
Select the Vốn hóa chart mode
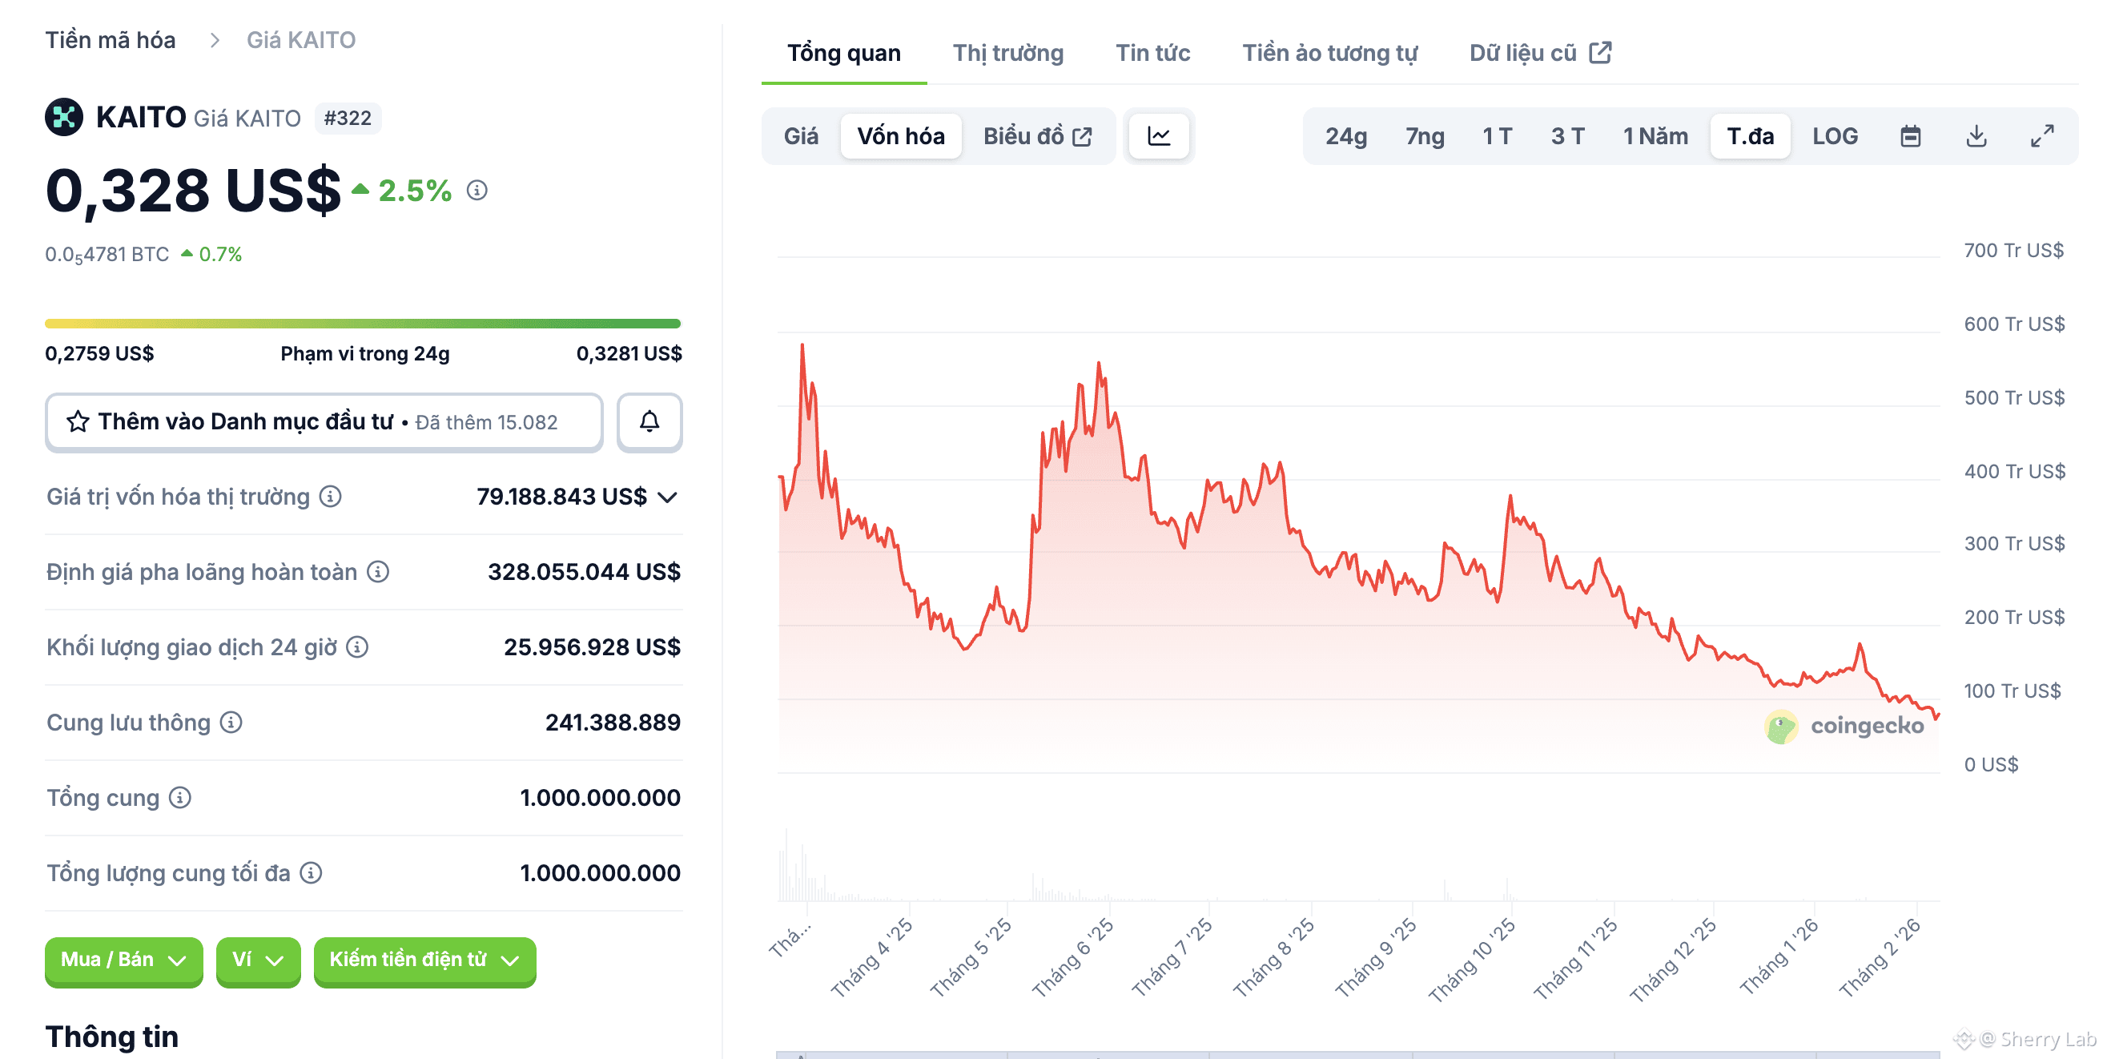(901, 135)
